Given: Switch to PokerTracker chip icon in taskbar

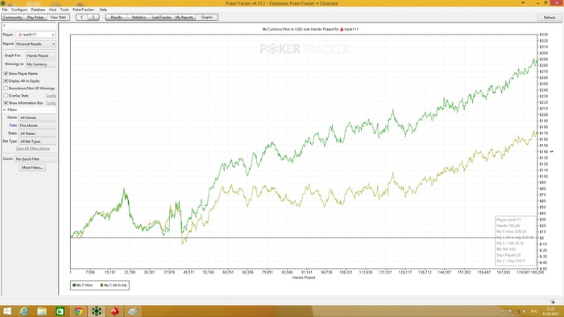Looking at the screenshot, I should tap(96, 311).
